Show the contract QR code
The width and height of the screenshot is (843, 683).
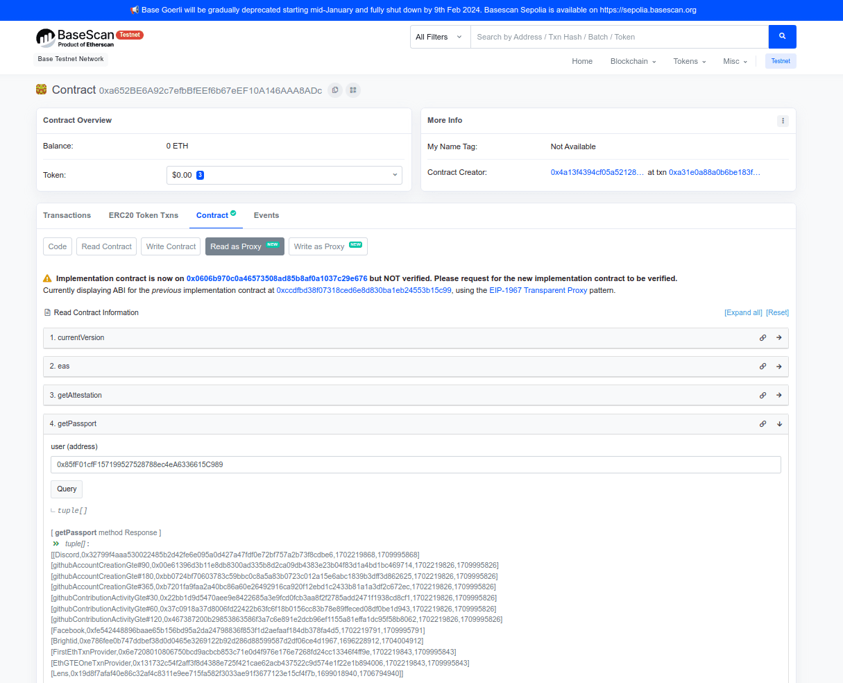pos(353,90)
